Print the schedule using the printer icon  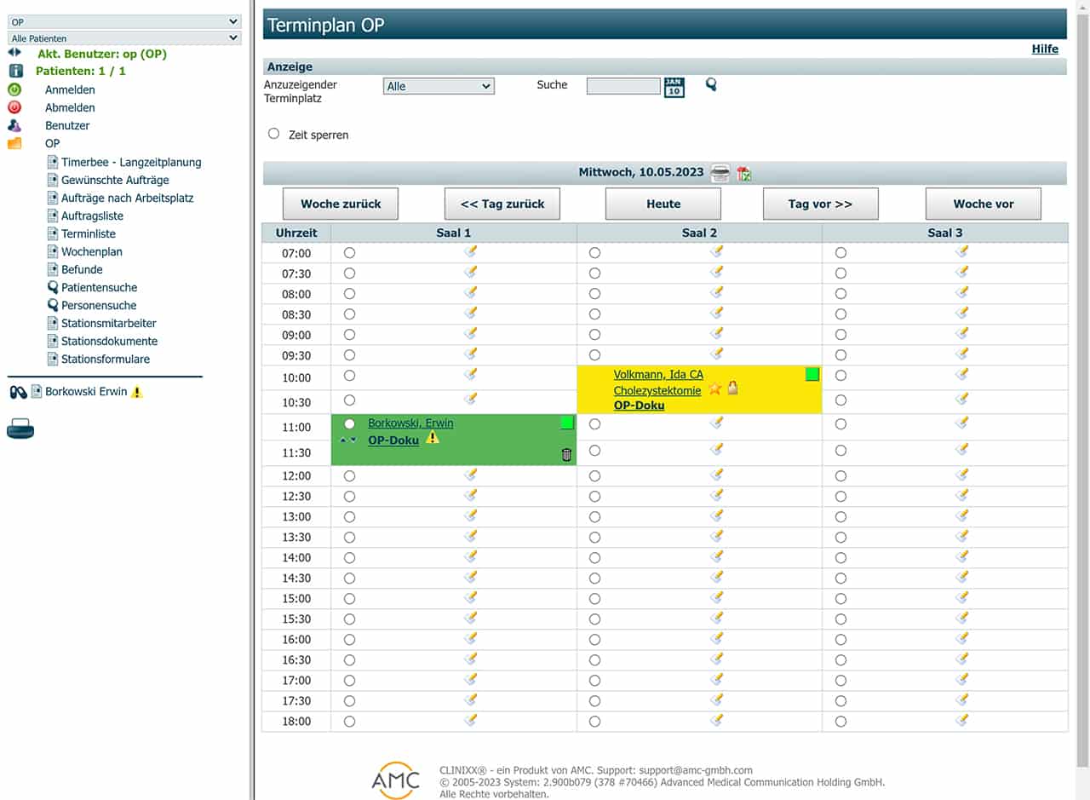point(720,173)
